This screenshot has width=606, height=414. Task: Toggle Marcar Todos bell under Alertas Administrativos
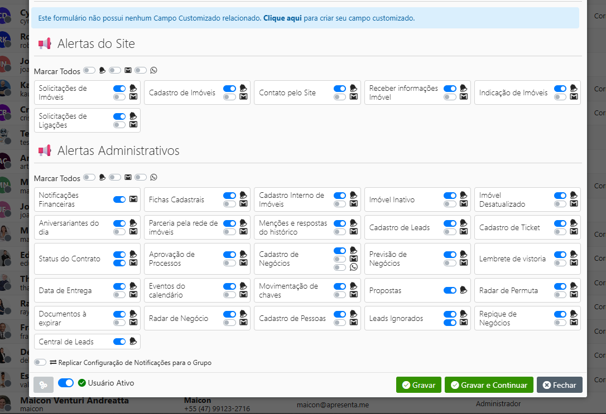(x=89, y=177)
